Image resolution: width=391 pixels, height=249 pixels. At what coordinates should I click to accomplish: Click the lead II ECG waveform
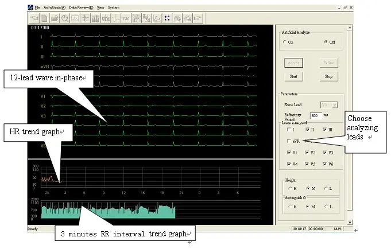(154, 44)
